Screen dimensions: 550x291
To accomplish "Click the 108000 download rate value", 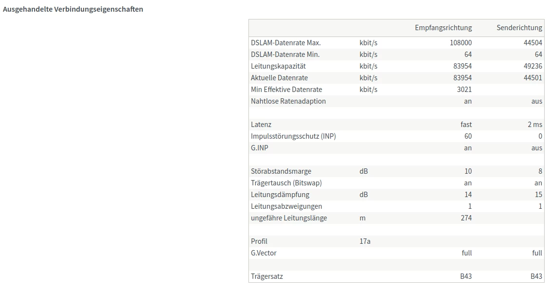I will [461, 43].
